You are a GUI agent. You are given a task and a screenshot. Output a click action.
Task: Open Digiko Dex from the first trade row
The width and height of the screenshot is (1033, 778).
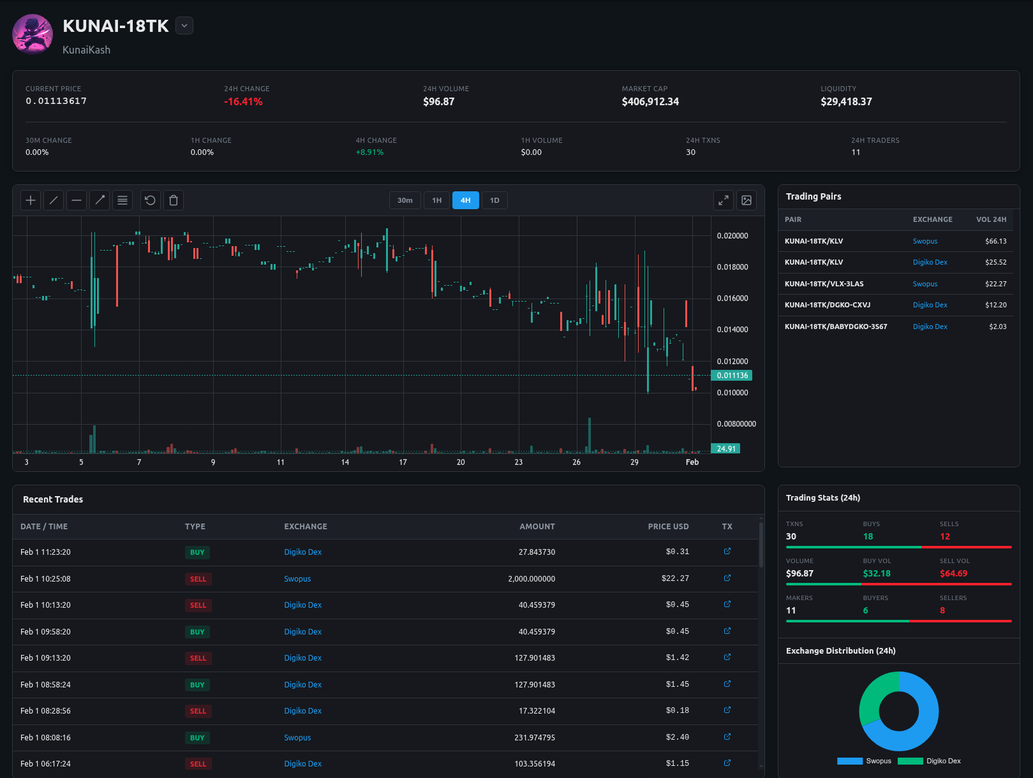pos(302,552)
